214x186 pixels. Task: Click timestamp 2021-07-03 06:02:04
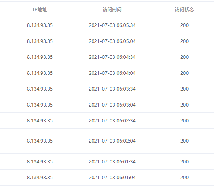point(112,141)
